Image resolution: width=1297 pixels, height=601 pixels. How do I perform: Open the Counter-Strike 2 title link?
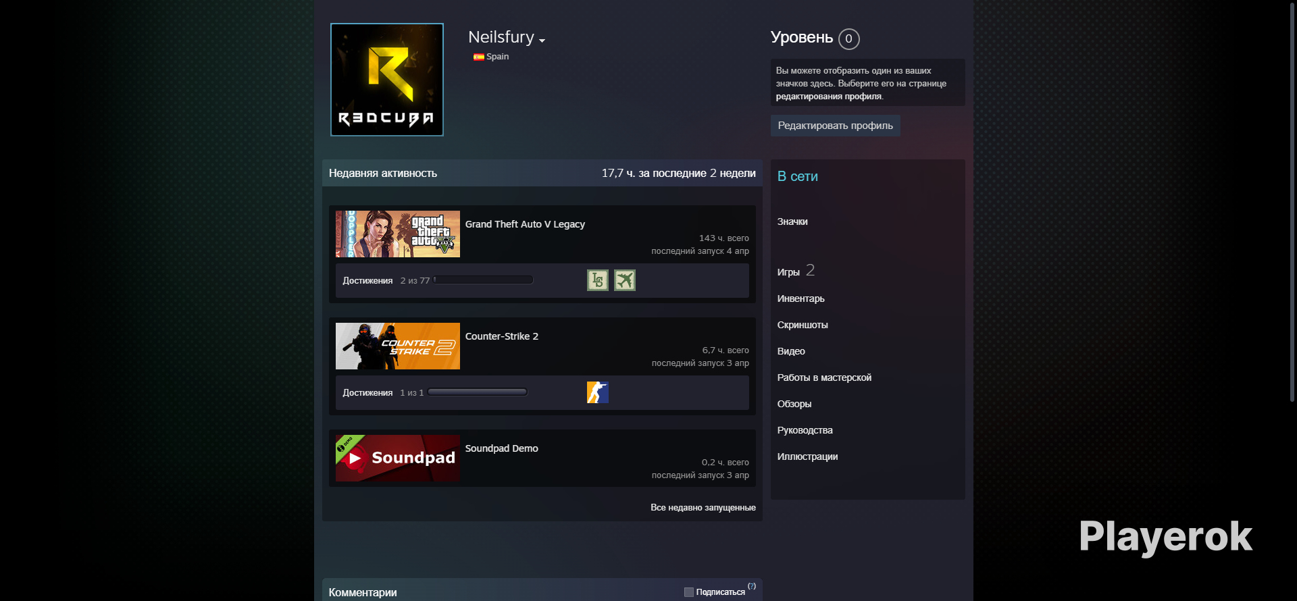pos(502,336)
